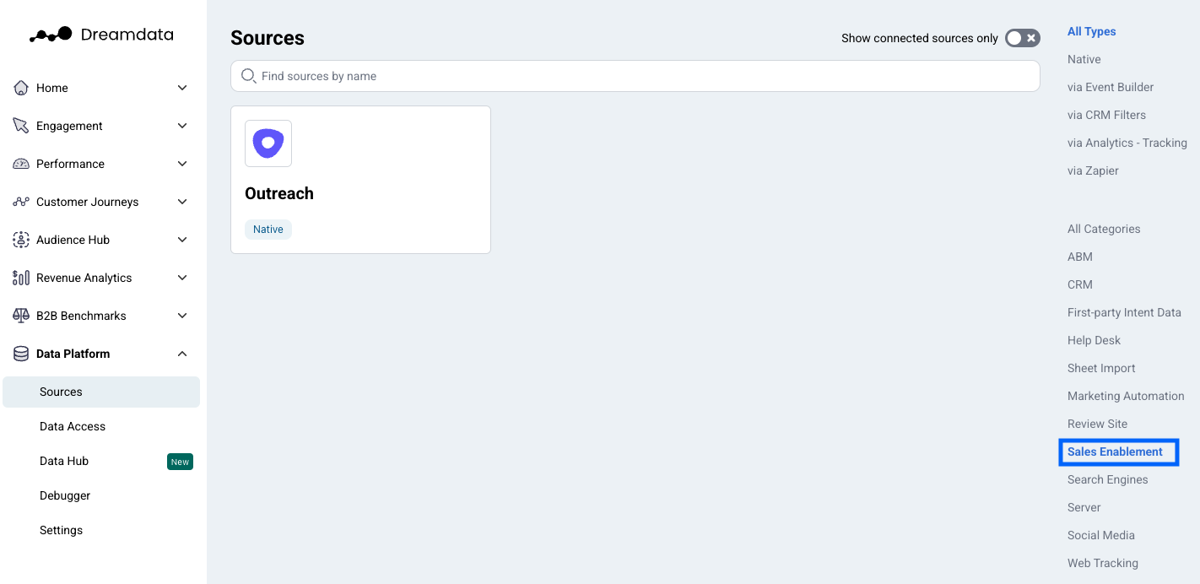Click the New badge beside Data Hub

[180, 462]
